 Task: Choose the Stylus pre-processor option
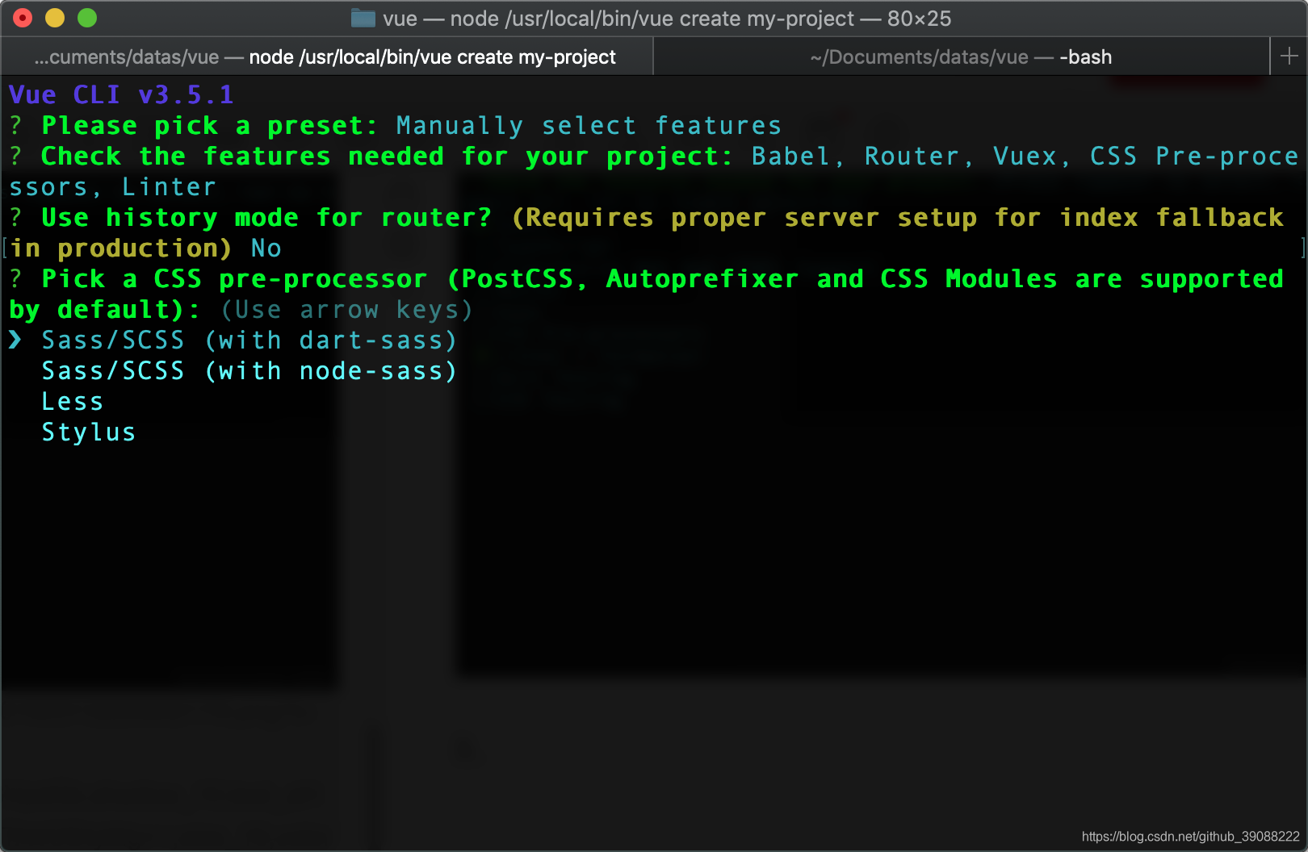pyautogui.click(x=88, y=432)
